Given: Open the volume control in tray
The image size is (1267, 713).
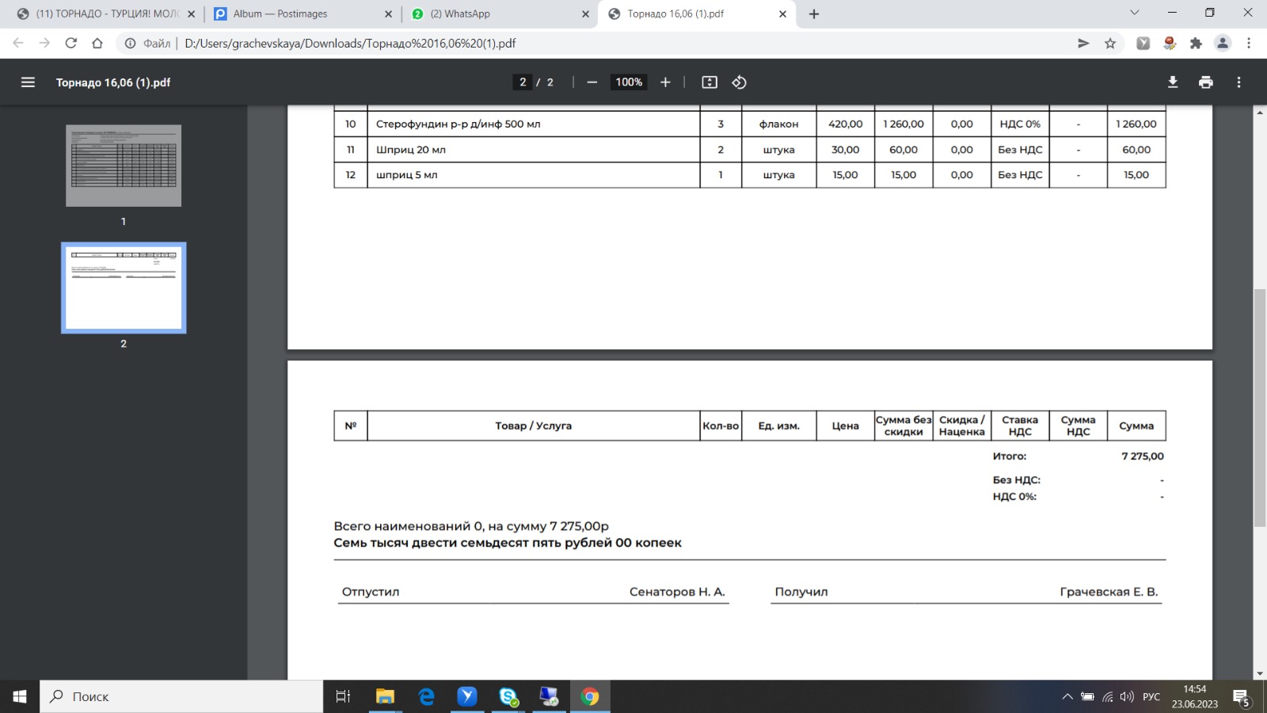Looking at the screenshot, I should click(1127, 696).
